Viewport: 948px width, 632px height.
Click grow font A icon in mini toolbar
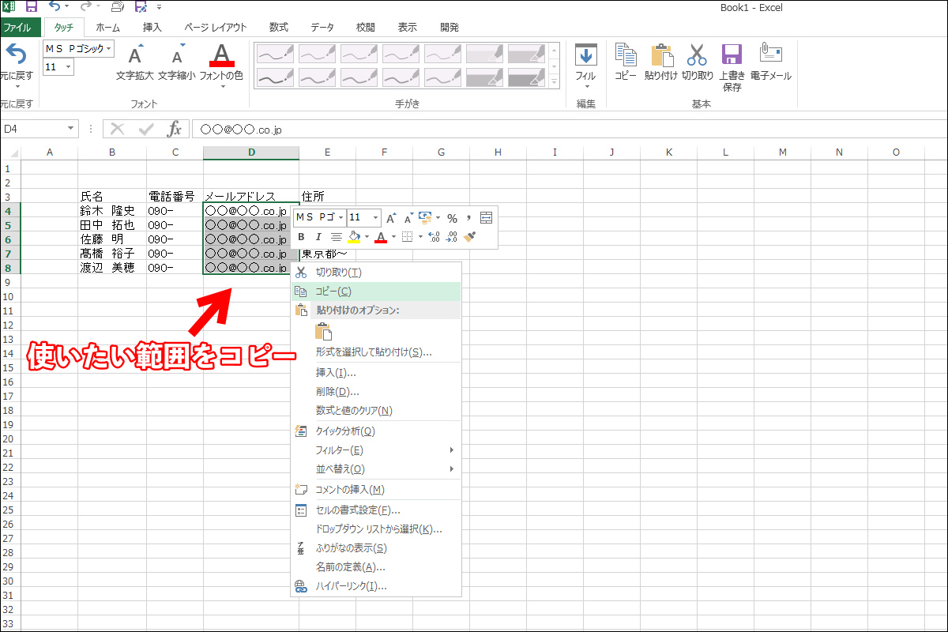coord(391,217)
